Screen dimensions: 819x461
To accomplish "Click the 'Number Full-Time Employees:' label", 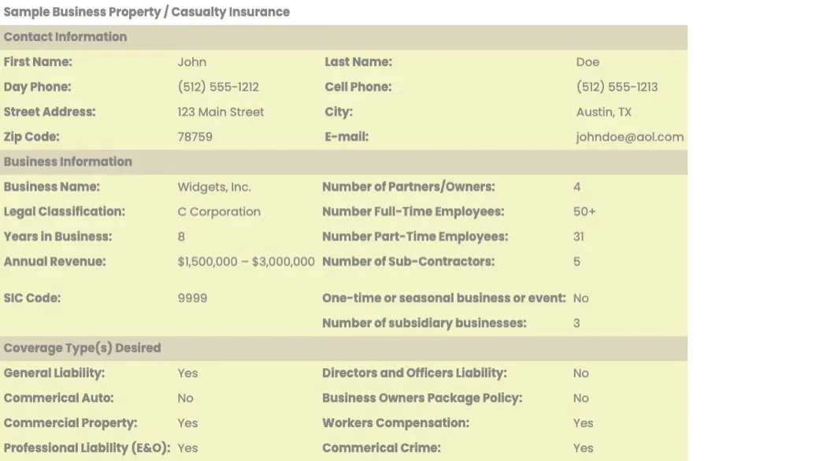I will (413, 212).
